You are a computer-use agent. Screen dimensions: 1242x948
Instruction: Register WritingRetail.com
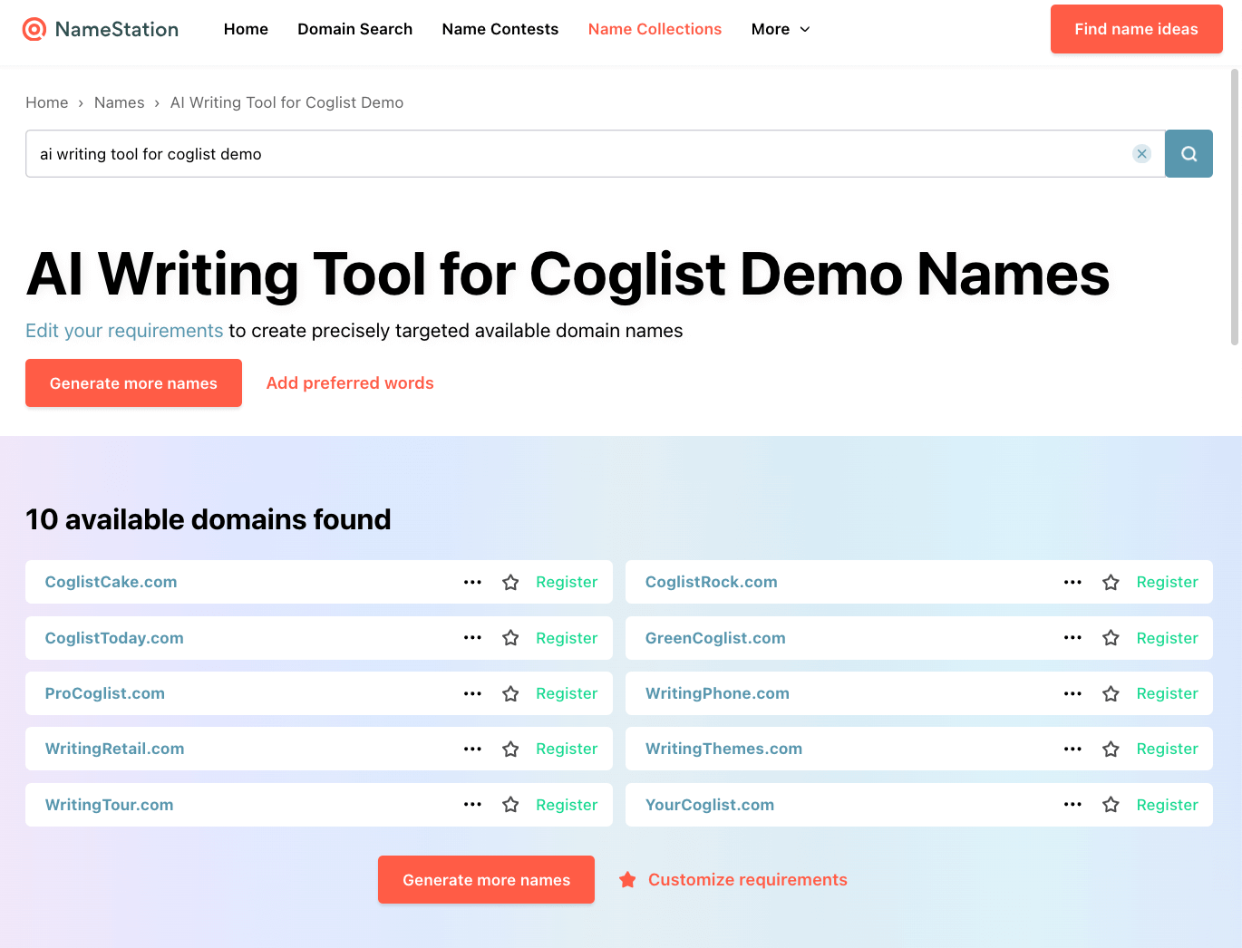coord(567,749)
